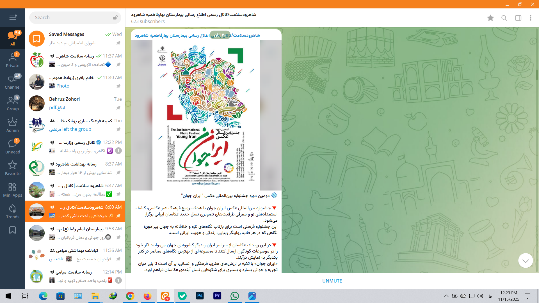Search within this channel using magnifier icon
Viewport: 539px width, 303px height.
[x=504, y=18]
